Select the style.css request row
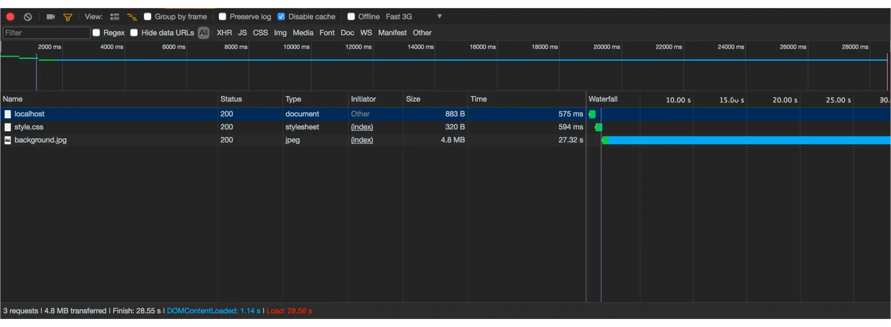 click(445, 127)
